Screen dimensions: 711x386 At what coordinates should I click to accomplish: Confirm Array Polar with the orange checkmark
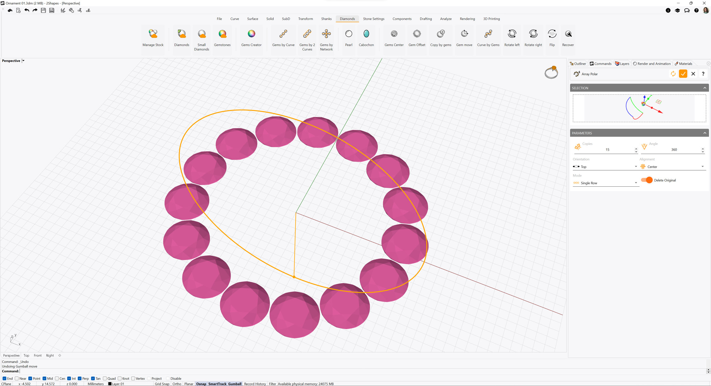(x=683, y=74)
